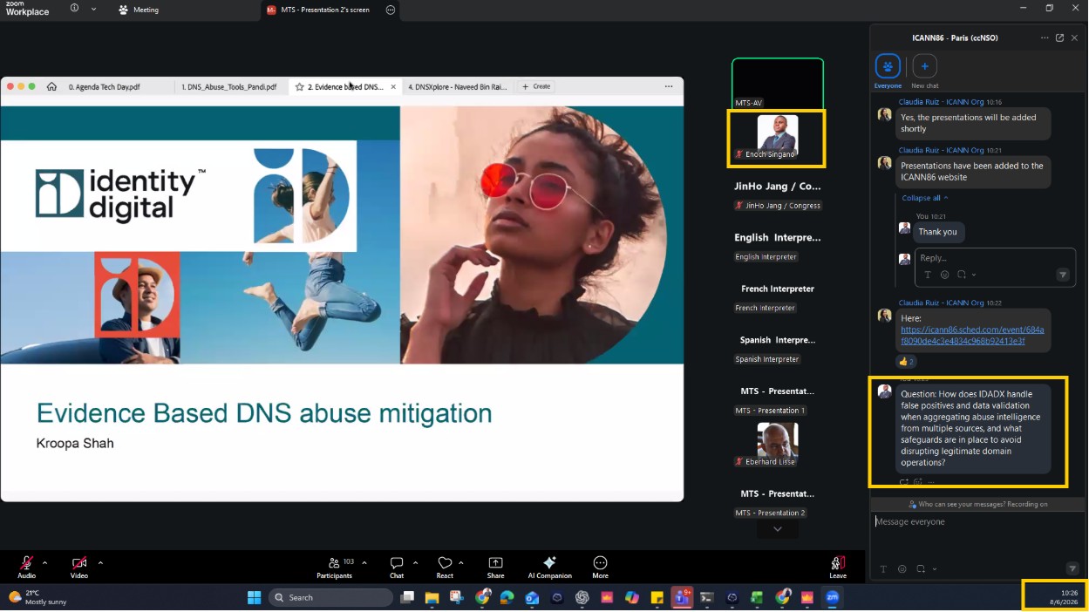This screenshot has height=612, width=1089.
Task: Click the Share screen icon
Action: 495,562
